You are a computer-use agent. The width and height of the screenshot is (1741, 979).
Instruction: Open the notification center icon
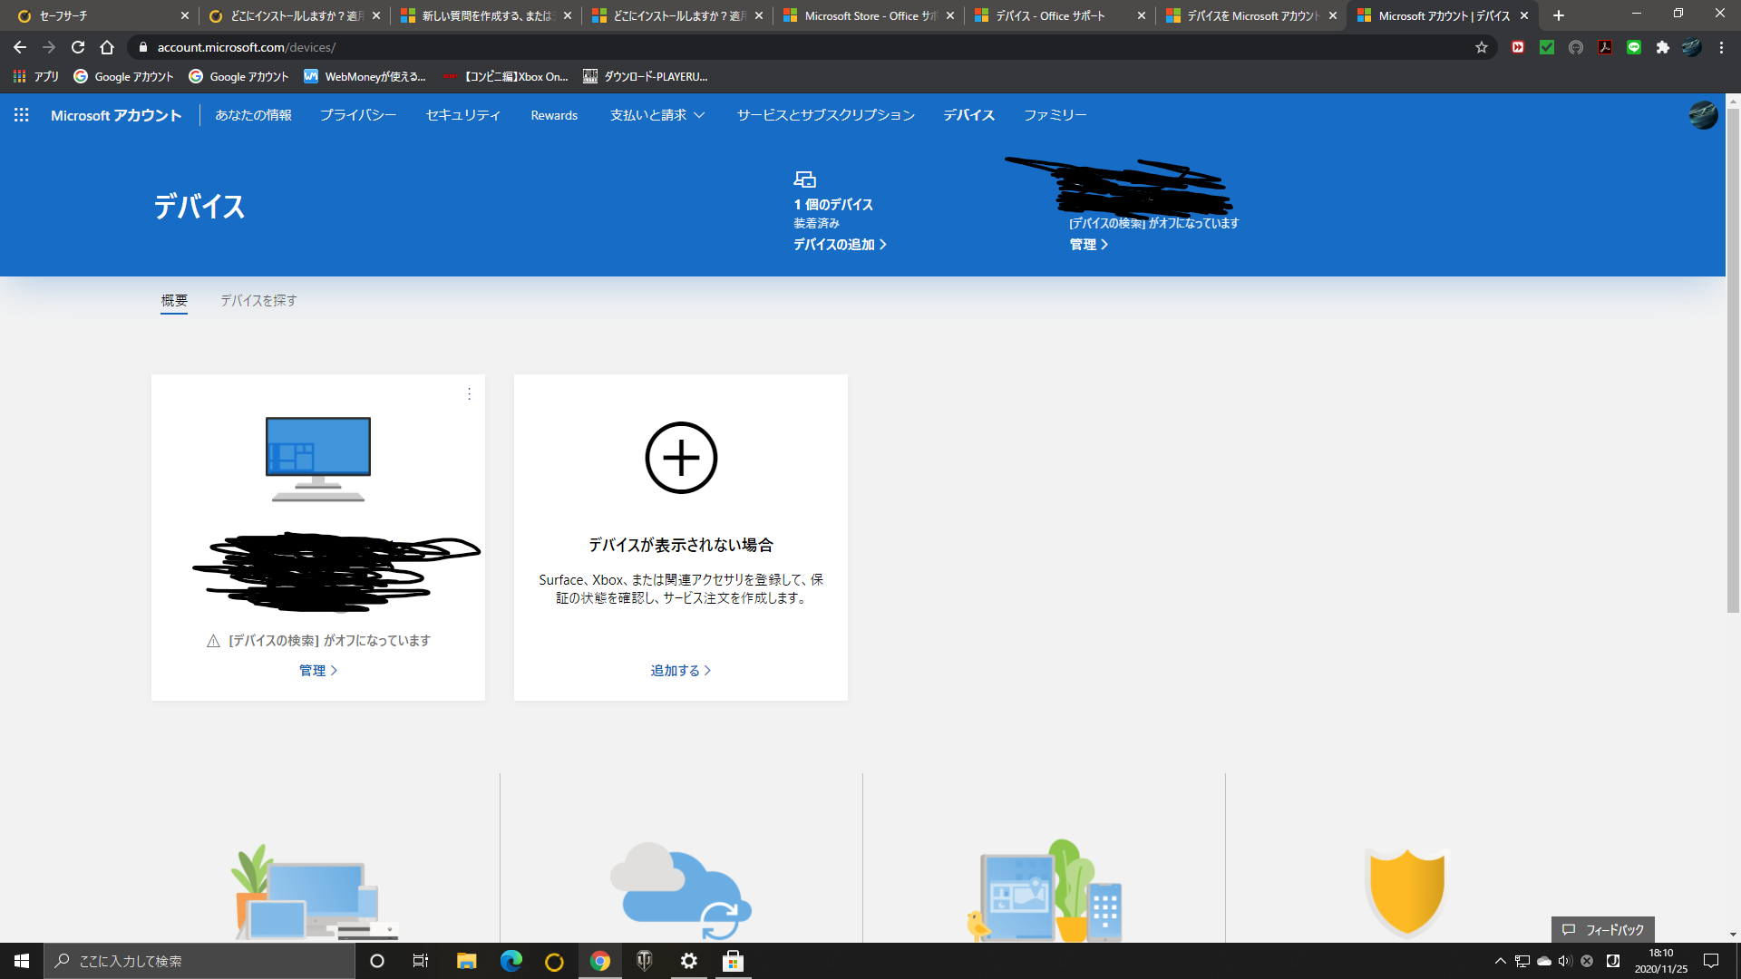click(1711, 961)
